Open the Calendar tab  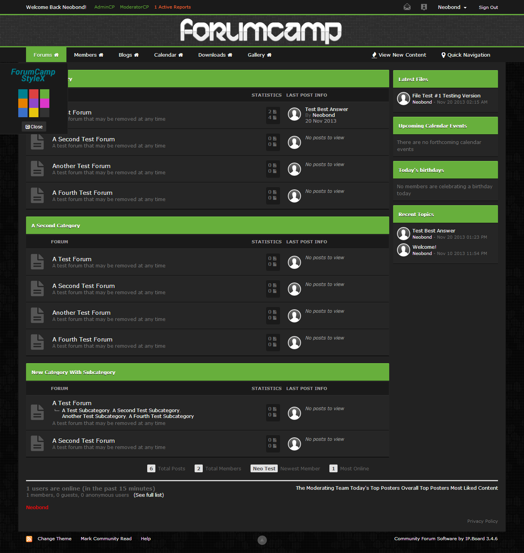click(x=169, y=55)
